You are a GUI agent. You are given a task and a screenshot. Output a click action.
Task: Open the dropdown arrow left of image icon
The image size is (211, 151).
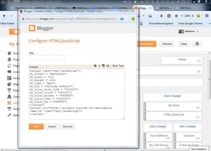(x=144, y=16)
